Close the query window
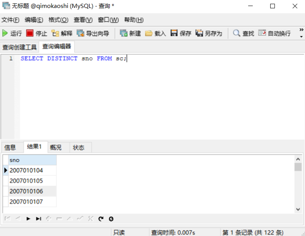The width and height of the screenshot is (305, 236). [295, 6]
